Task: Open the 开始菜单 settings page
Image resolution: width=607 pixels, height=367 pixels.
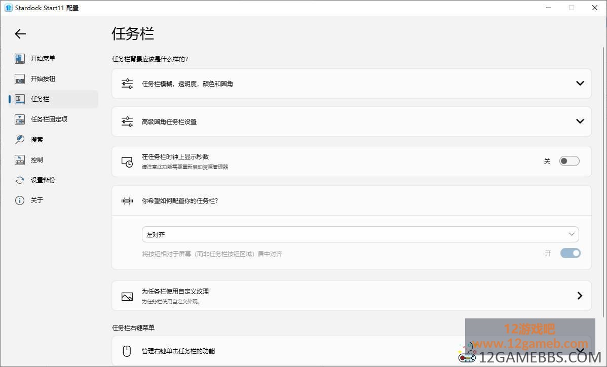Action: point(53,58)
